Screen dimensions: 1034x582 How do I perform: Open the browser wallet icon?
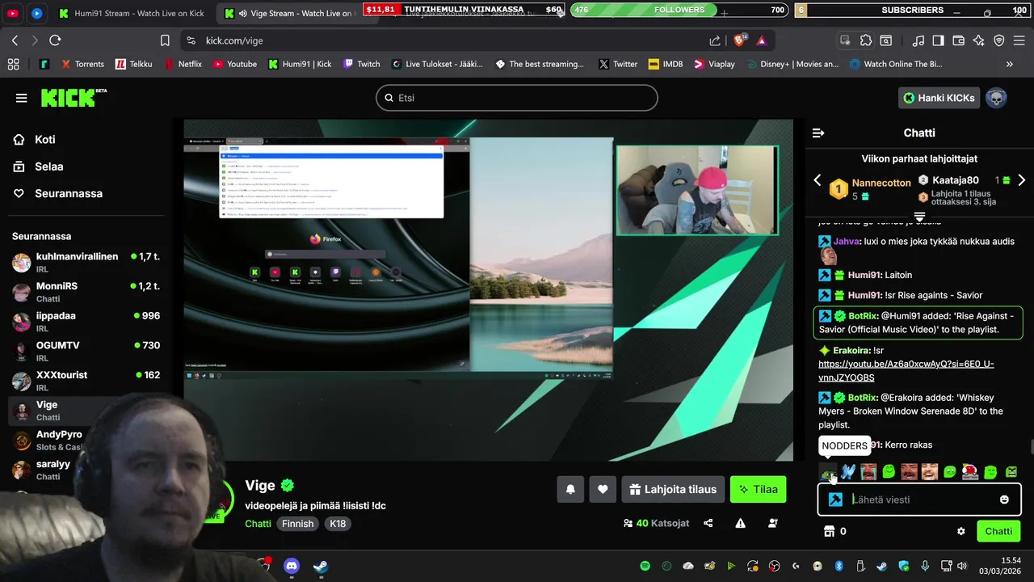pos(959,40)
